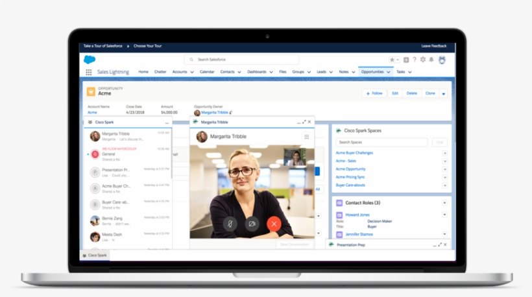Click Jennifer Stamos contact icon
The image size is (532, 297).
(339, 234)
